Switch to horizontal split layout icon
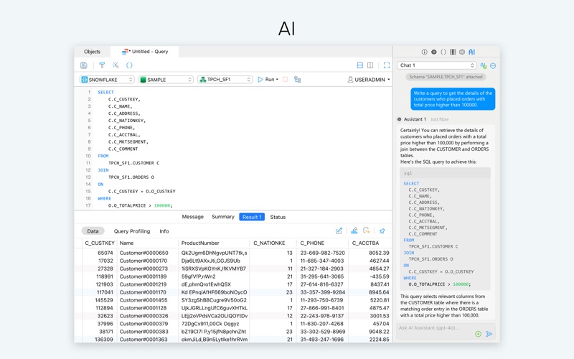 click(360, 65)
